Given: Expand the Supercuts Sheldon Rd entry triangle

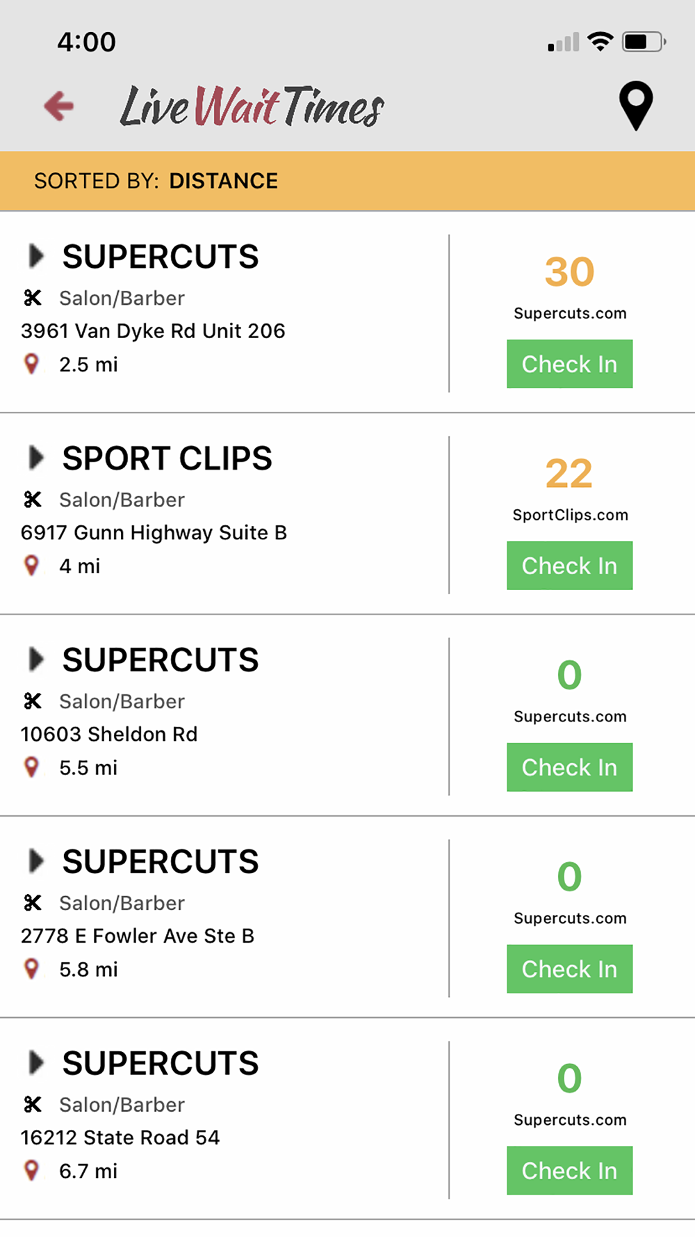Looking at the screenshot, I should (36, 660).
